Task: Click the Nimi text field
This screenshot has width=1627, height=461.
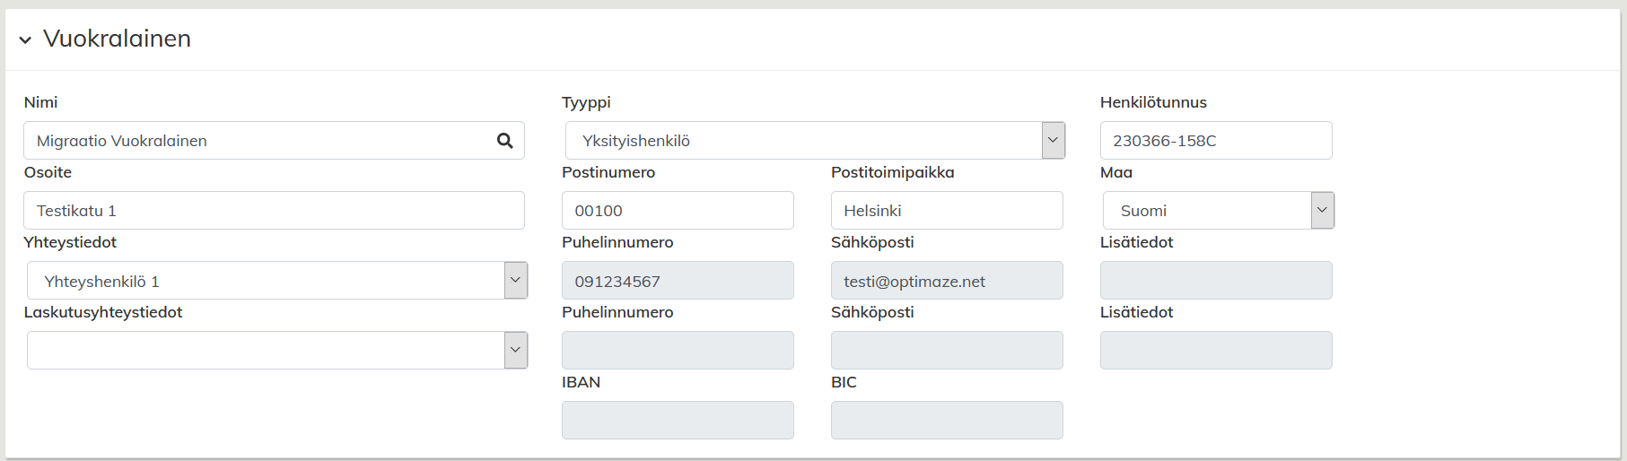Action: (x=260, y=141)
